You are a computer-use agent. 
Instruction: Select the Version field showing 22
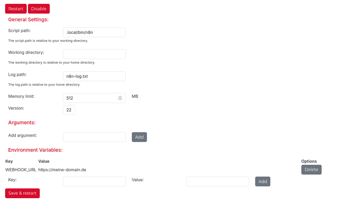click(69, 110)
